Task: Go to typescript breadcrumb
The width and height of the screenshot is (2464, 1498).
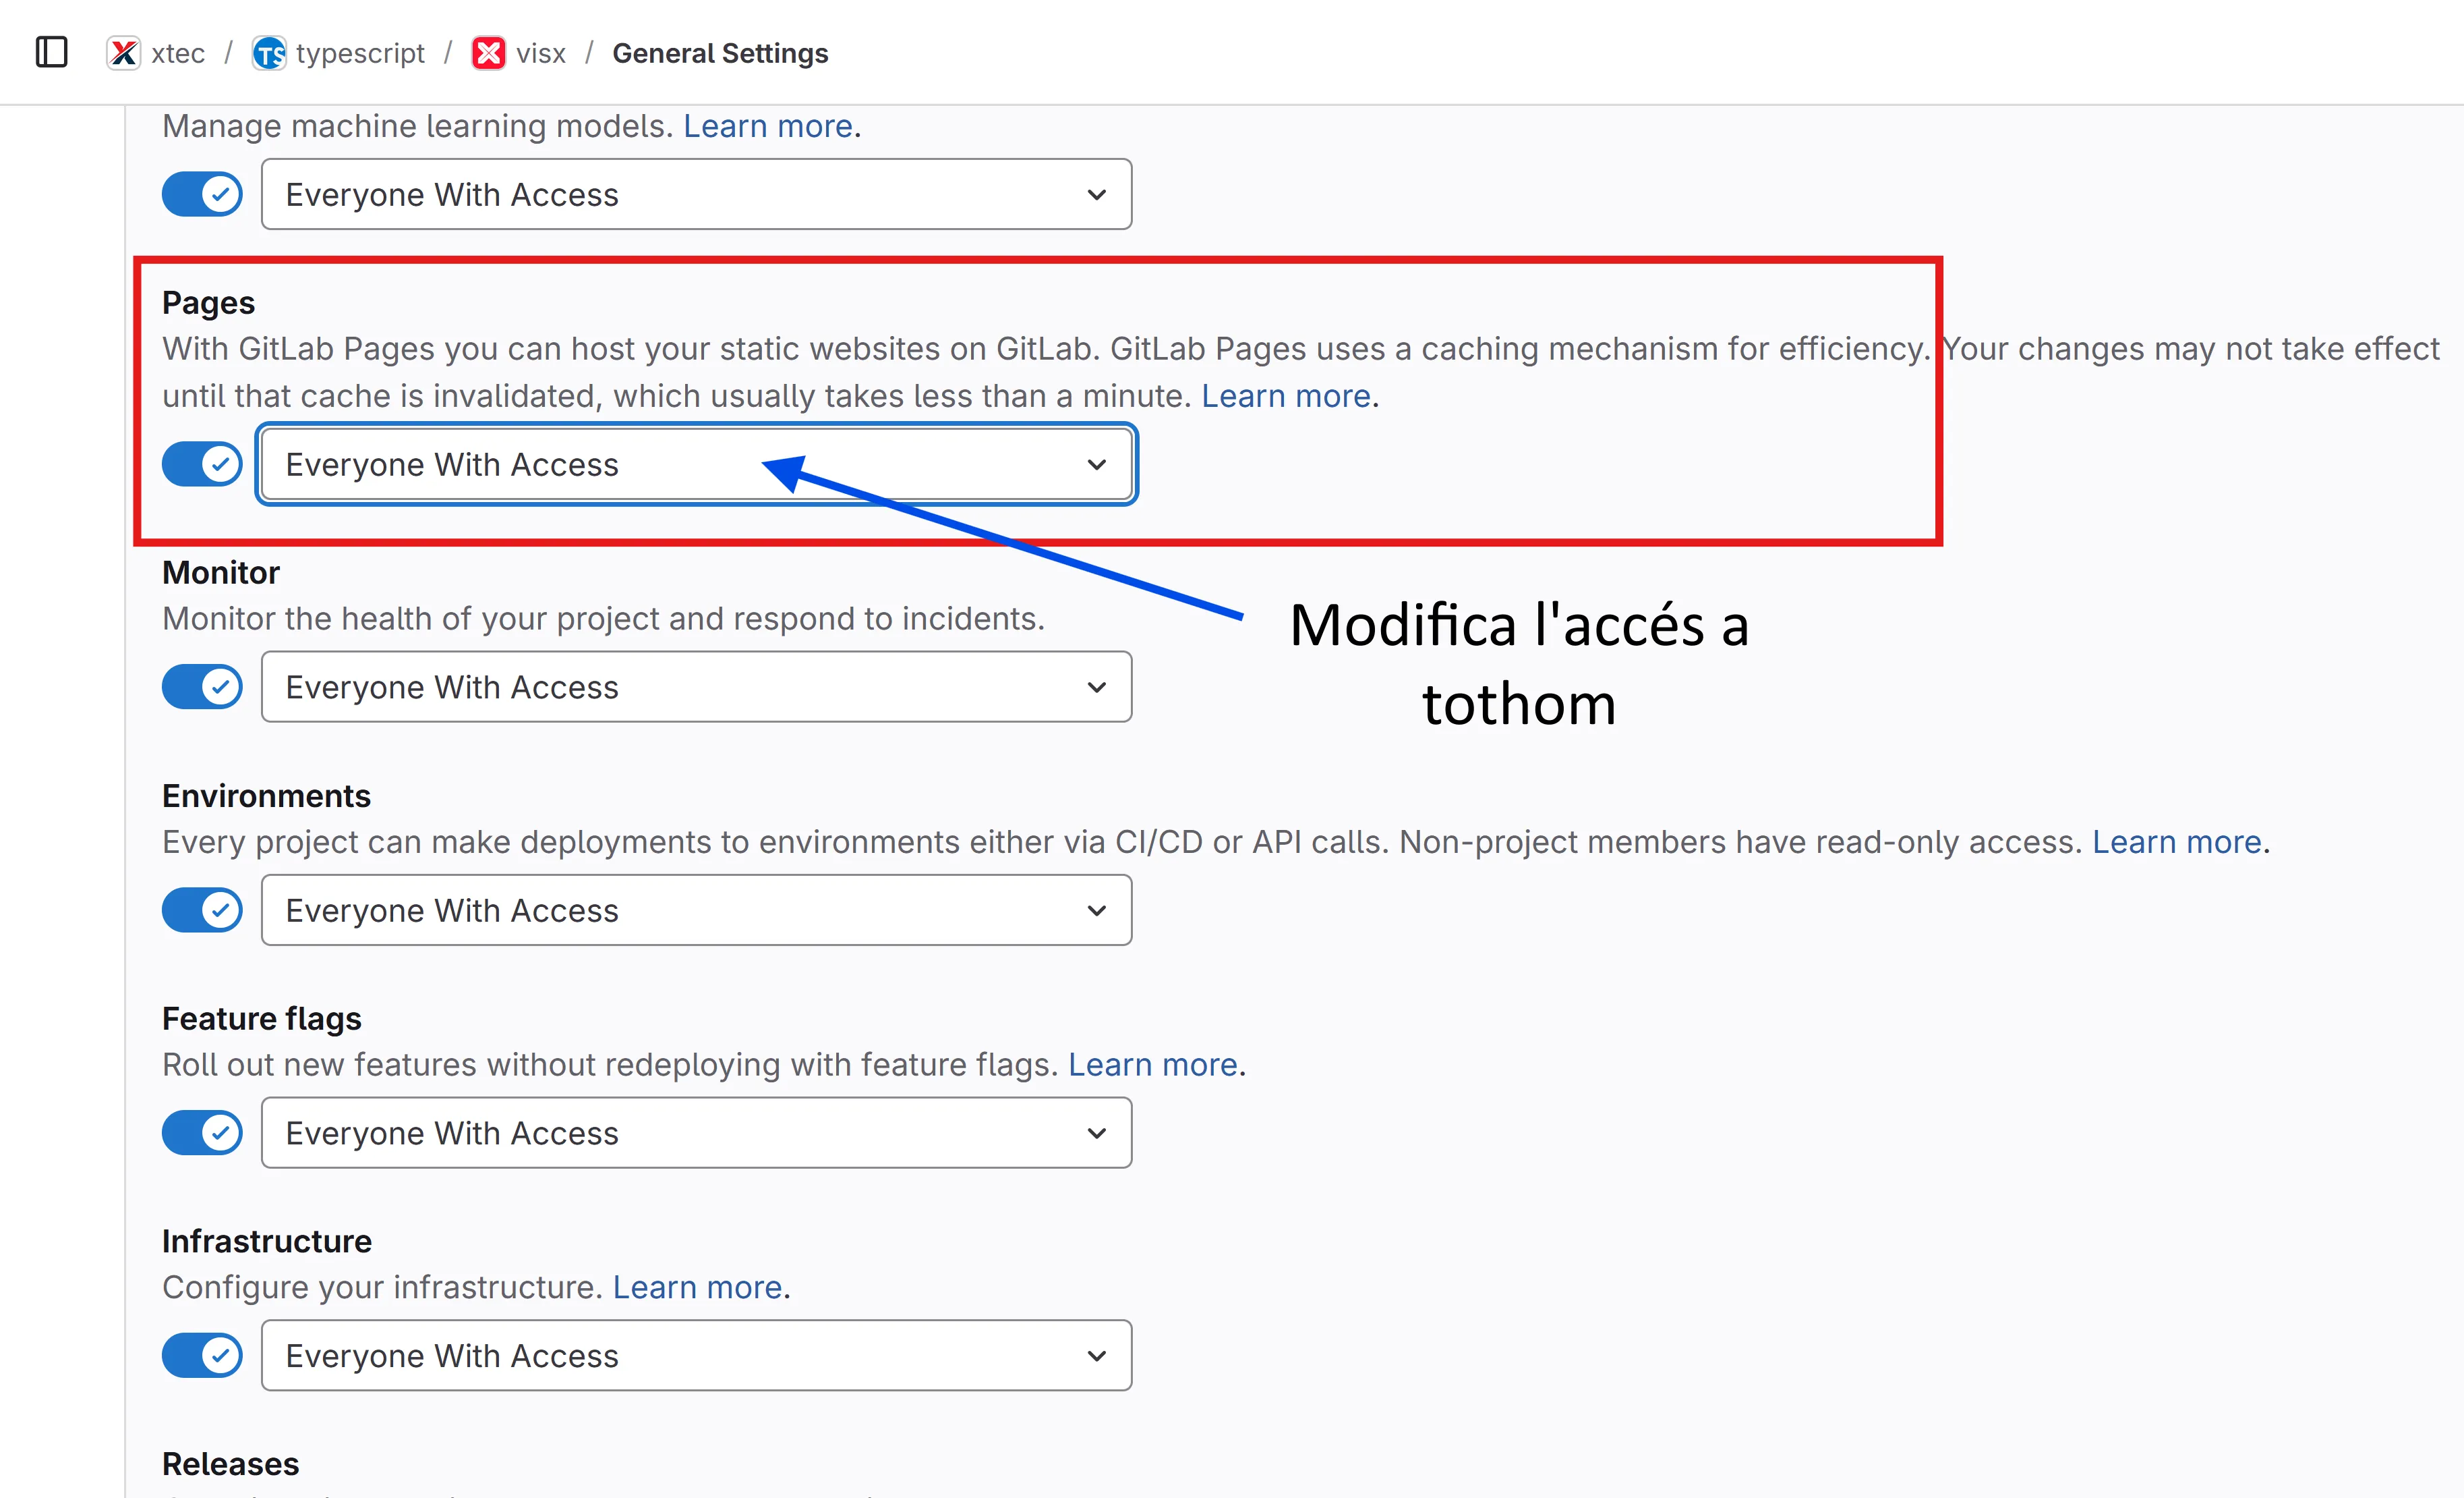Action: pos(360,53)
